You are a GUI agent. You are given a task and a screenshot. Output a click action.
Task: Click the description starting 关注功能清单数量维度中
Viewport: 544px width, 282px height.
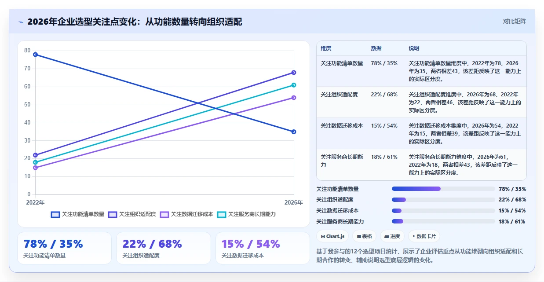(x=464, y=71)
